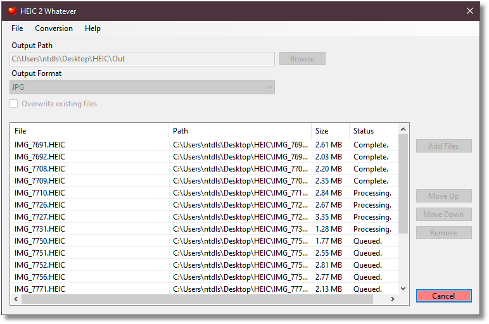Click the 2.67 MB size cell
This screenshot has height=324, width=489.
pyautogui.click(x=328, y=205)
